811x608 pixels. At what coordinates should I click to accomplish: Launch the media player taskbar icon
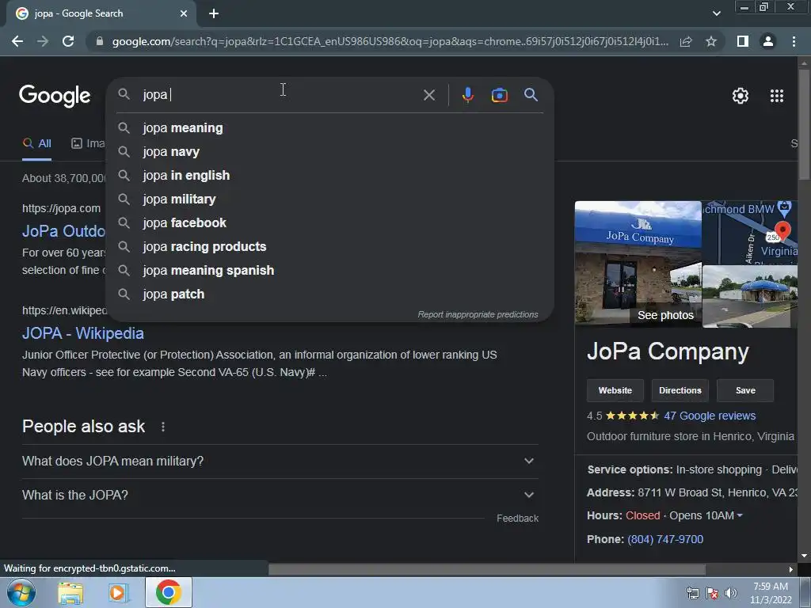pos(117,593)
